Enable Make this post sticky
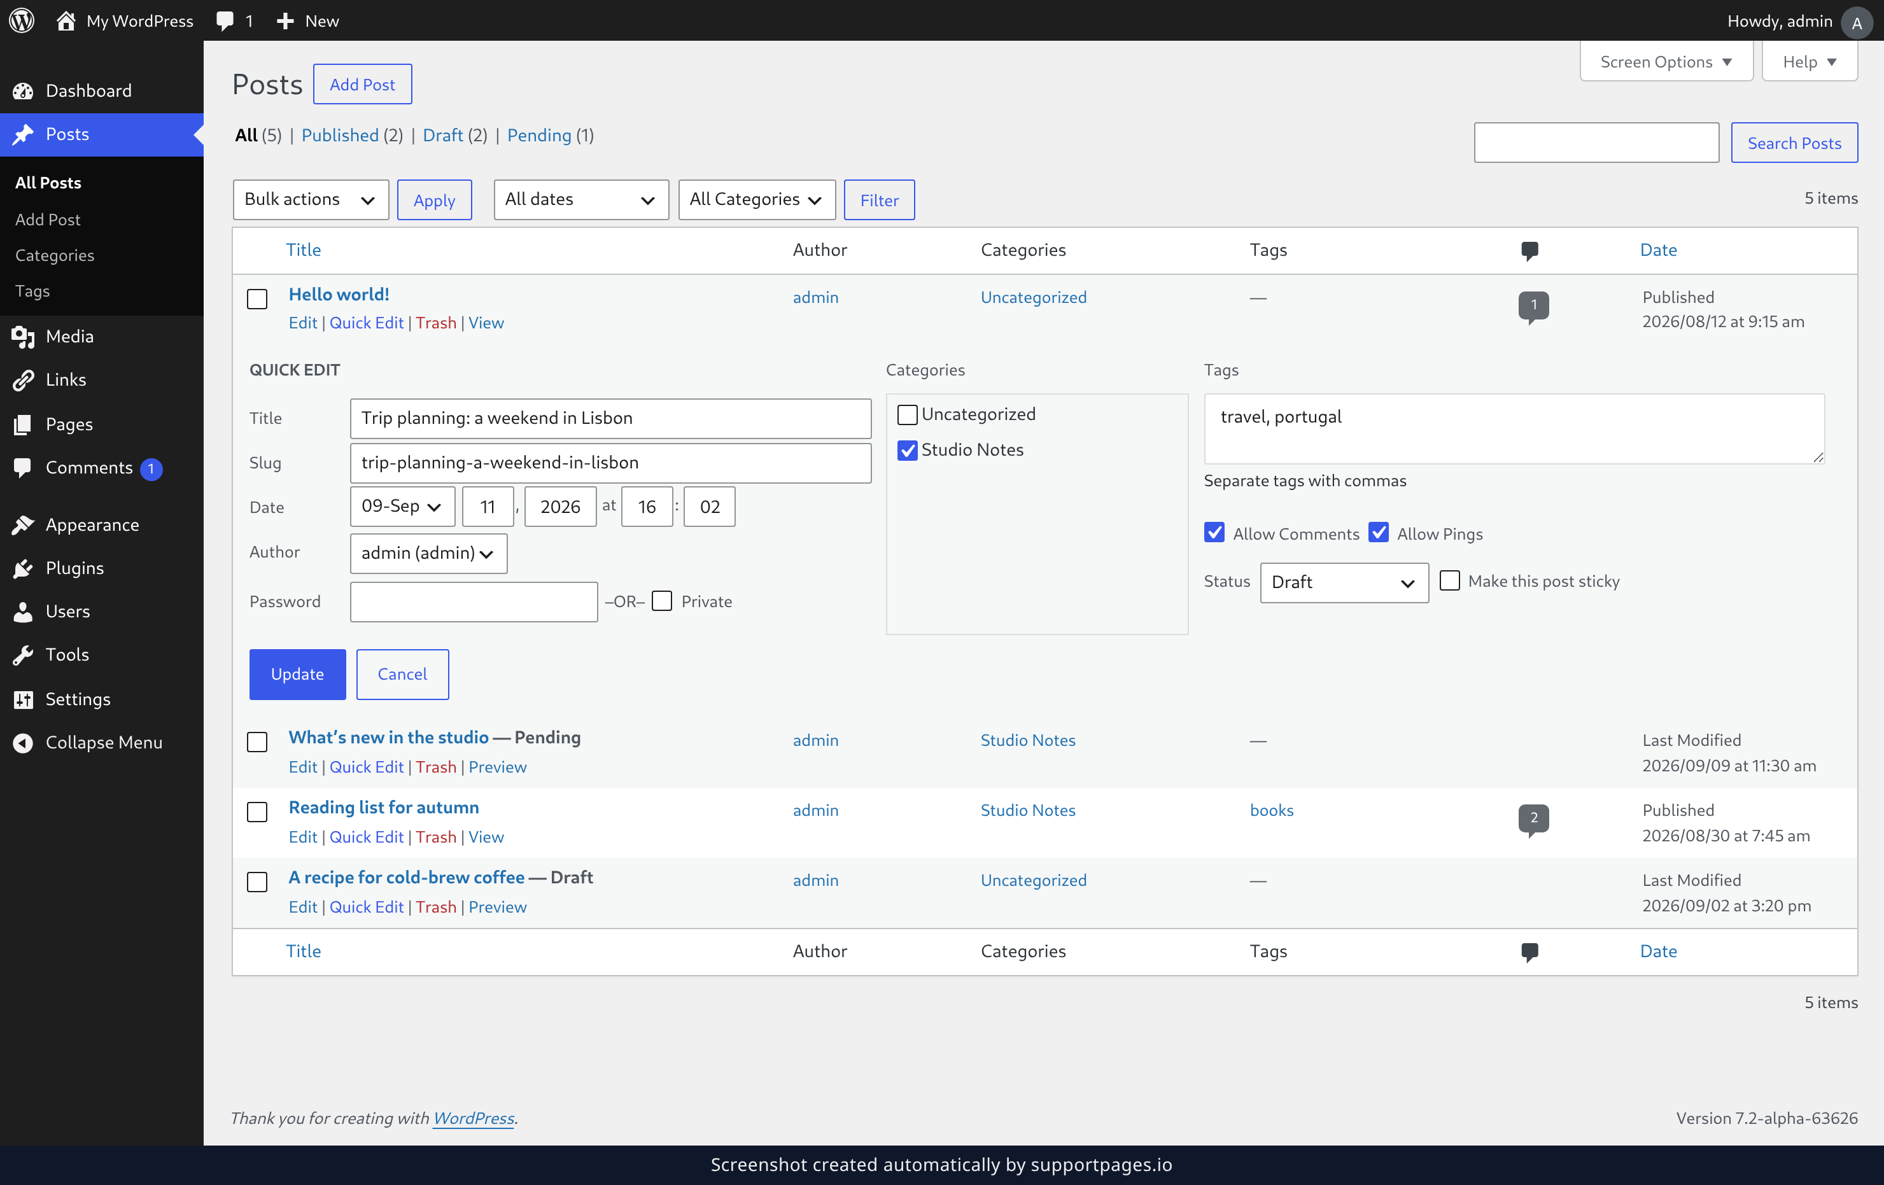1884x1185 pixels. click(1450, 580)
